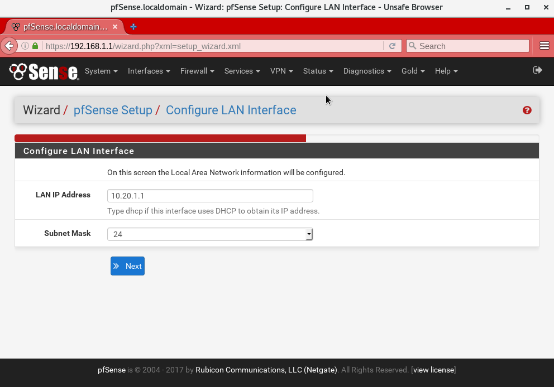Close the Unsafe Browser window
Viewport: 554px width, 387px height.
point(546,7)
